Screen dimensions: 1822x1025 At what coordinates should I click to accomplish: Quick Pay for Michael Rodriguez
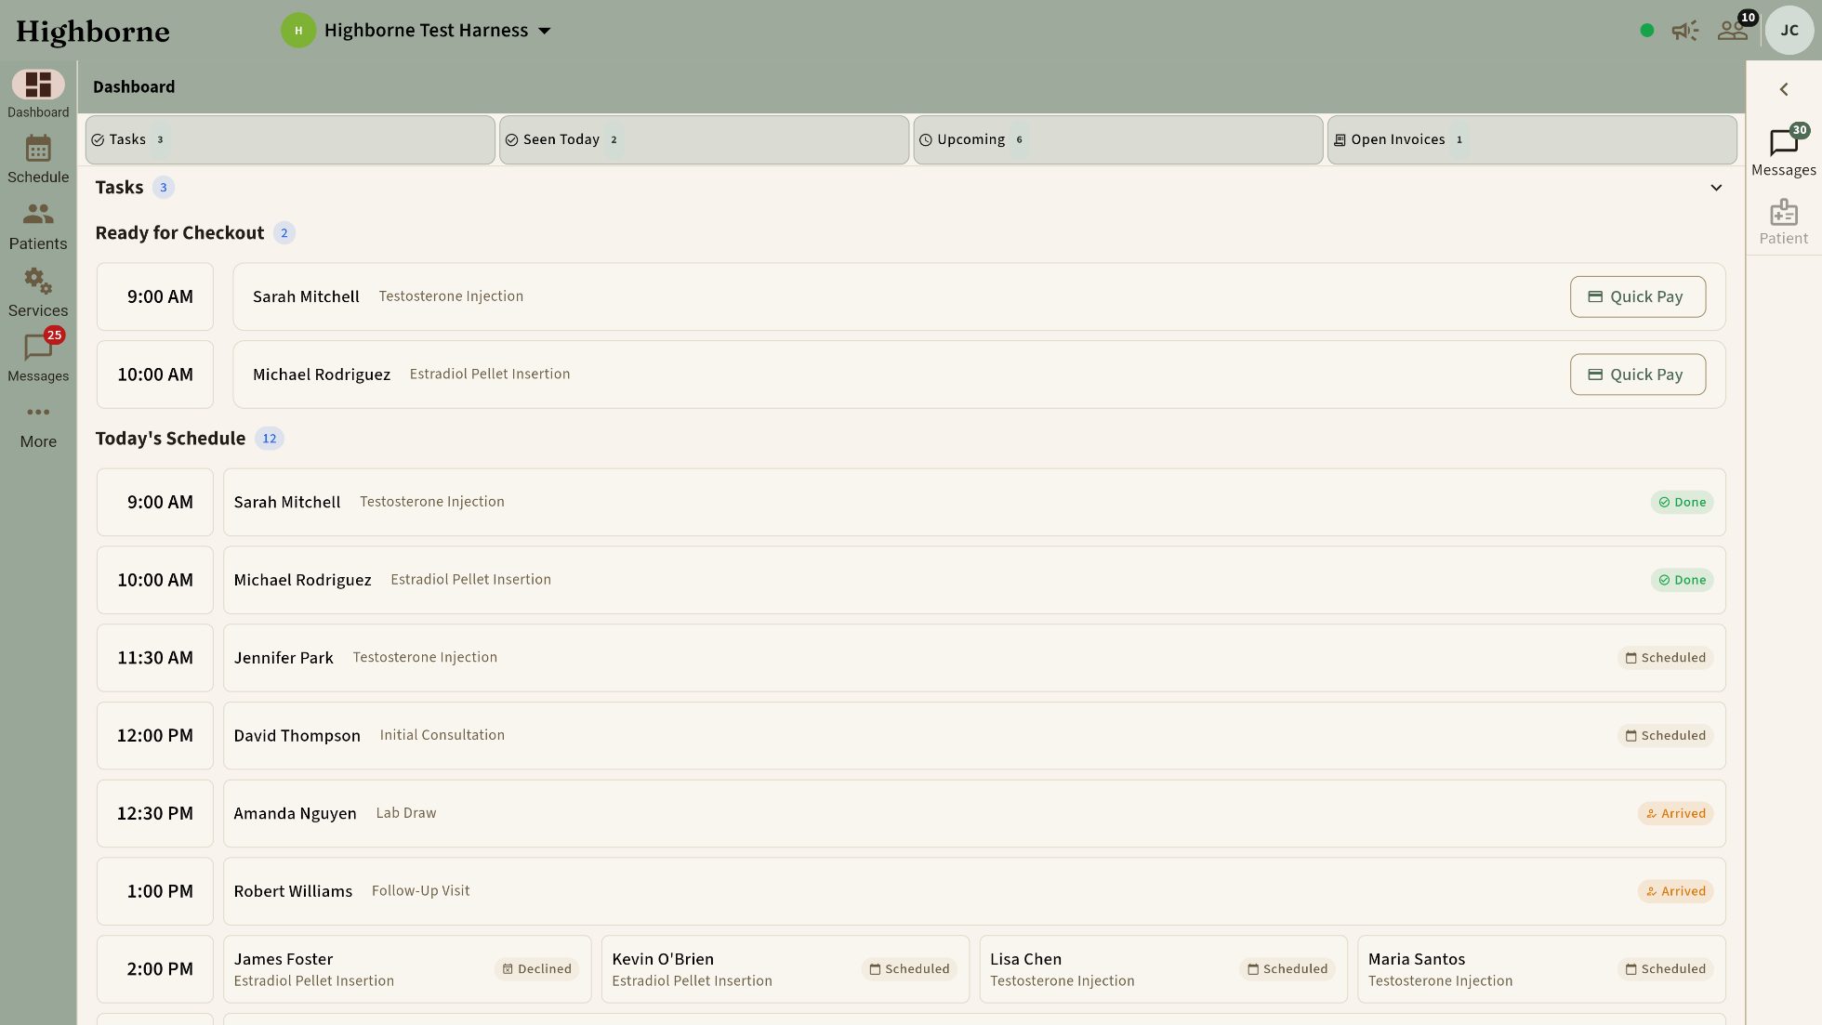1638,375
